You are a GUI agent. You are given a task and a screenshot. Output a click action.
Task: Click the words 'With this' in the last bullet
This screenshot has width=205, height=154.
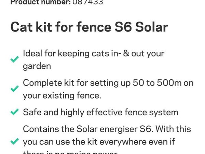click(173, 129)
